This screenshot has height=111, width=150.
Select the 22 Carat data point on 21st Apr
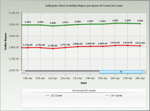pos(53,48)
